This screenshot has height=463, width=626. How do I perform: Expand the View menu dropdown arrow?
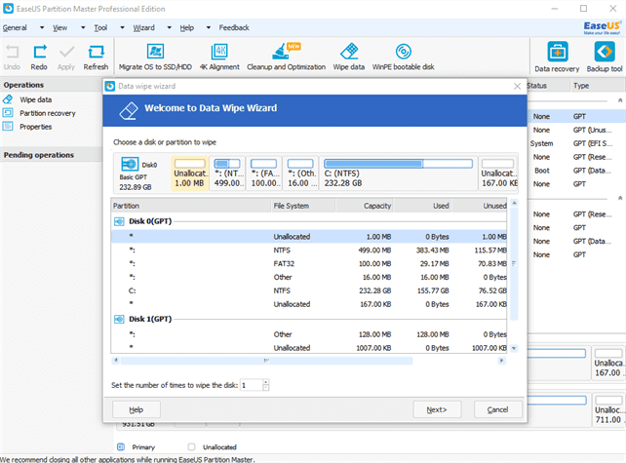83,28
